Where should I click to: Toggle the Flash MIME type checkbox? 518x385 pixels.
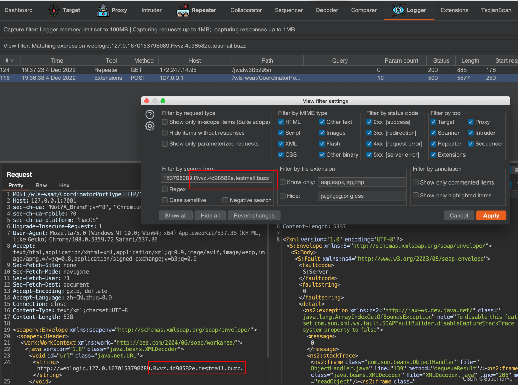coord(322,144)
